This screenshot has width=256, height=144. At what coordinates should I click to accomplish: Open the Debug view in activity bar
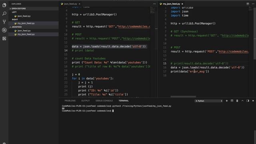click(4, 30)
